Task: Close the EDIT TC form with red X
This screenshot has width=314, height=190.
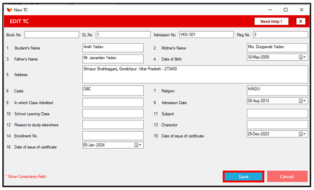Action: coord(301,21)
